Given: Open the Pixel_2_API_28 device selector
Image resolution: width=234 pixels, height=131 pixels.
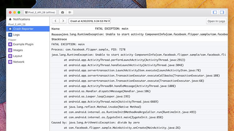Looking at the screenshot, I should (40, 12).
